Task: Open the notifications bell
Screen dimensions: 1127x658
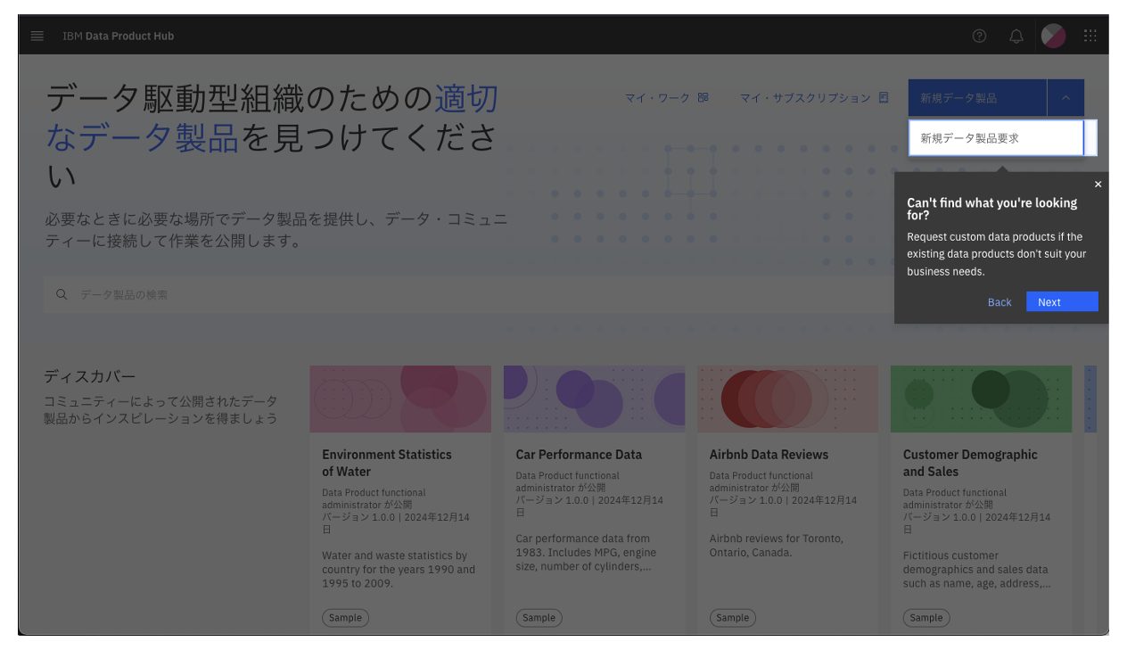Action: pyautogui.click(x=1016, y=36)
